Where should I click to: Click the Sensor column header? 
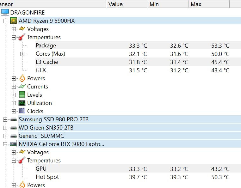(x=53, y=4)
